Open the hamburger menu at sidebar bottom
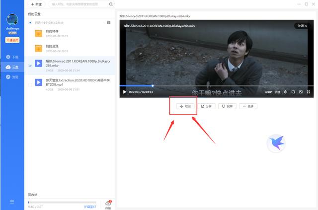318x210 pixels. (x=12, y=201)
